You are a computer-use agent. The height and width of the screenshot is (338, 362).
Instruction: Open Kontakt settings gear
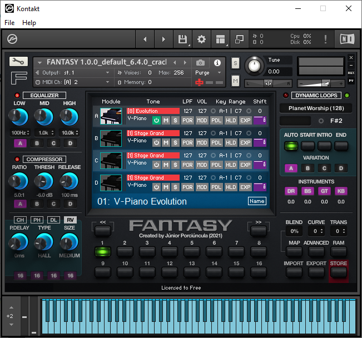201,39
